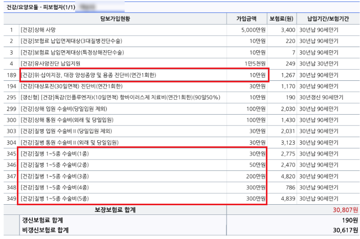Select the 5,000만원 coverage amount cell
This screenshot has width=360, height=239.
click(253, 30)
